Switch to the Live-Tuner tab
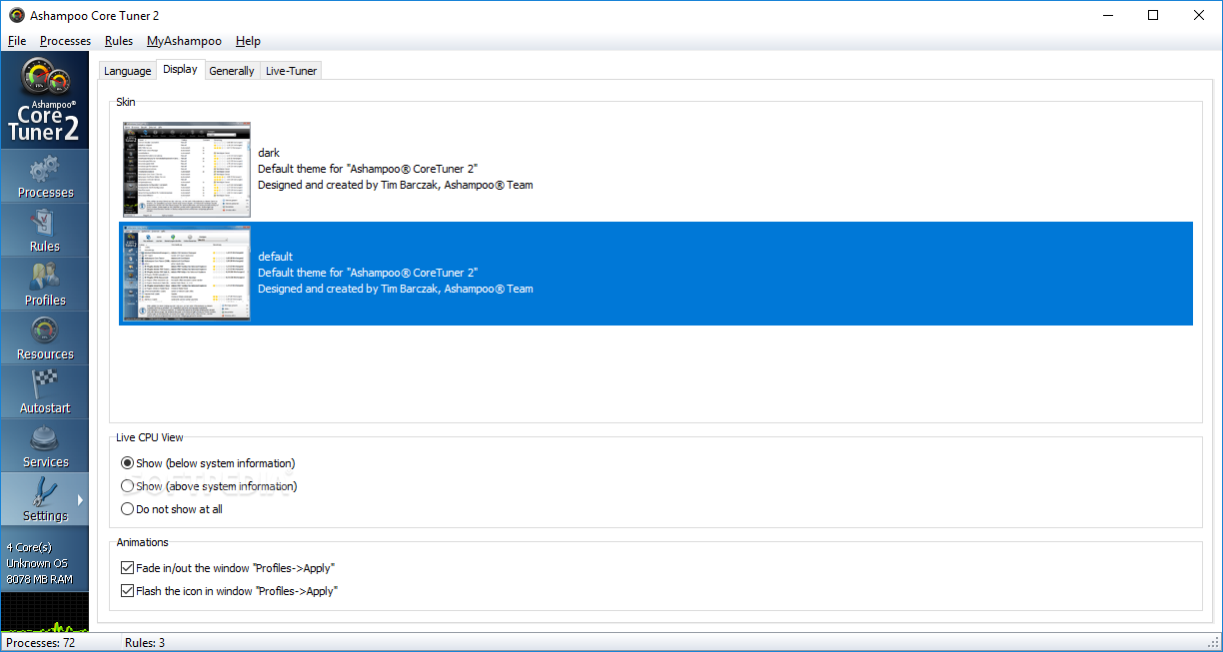The height and width of the screenshot is (652, 1223). tap(291, 71)
